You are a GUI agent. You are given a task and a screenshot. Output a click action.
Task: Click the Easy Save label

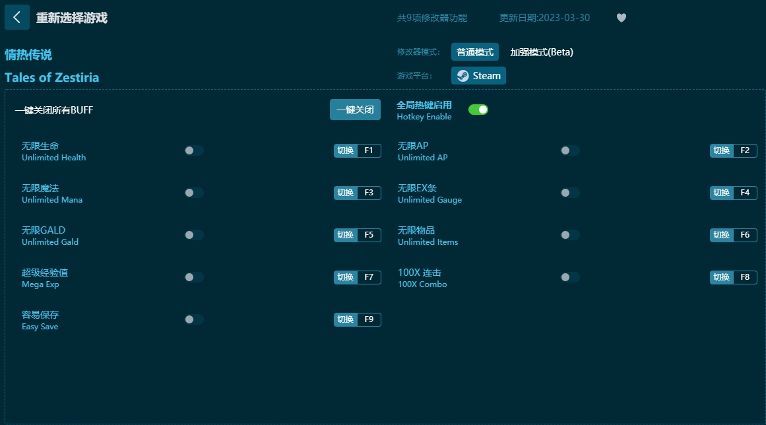click(x=40, y=326)
